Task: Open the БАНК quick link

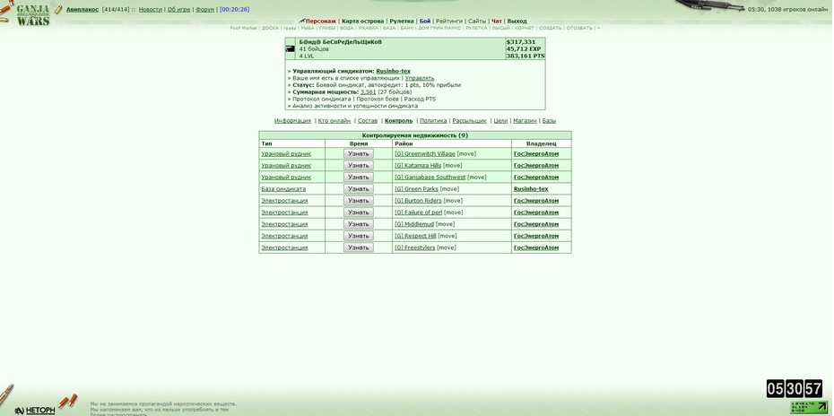Action: pyautogui.click(x=407, y=28)
